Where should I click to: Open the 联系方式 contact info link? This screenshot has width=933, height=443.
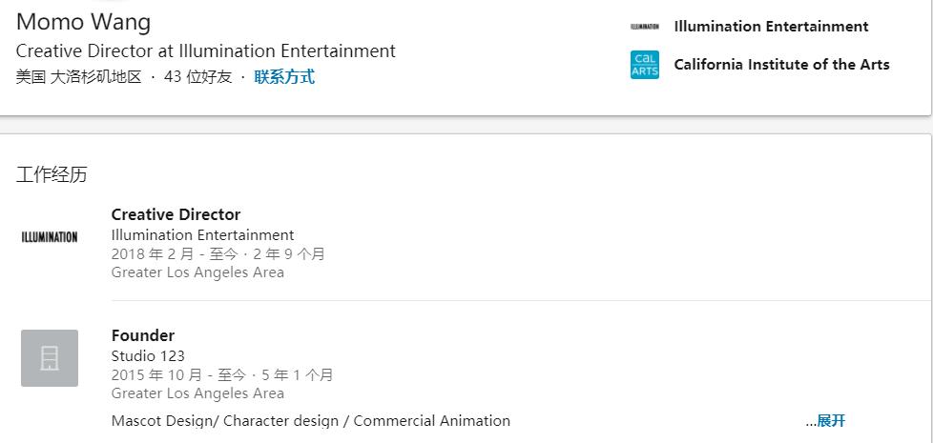(x=284, y=77)
